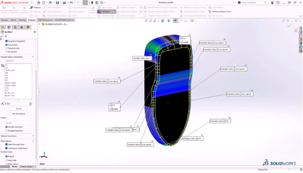Open the DisplayManager color wheel tab
Image resolution: width=303 pixels, height=173 pixels.
[x=28, y=27]
